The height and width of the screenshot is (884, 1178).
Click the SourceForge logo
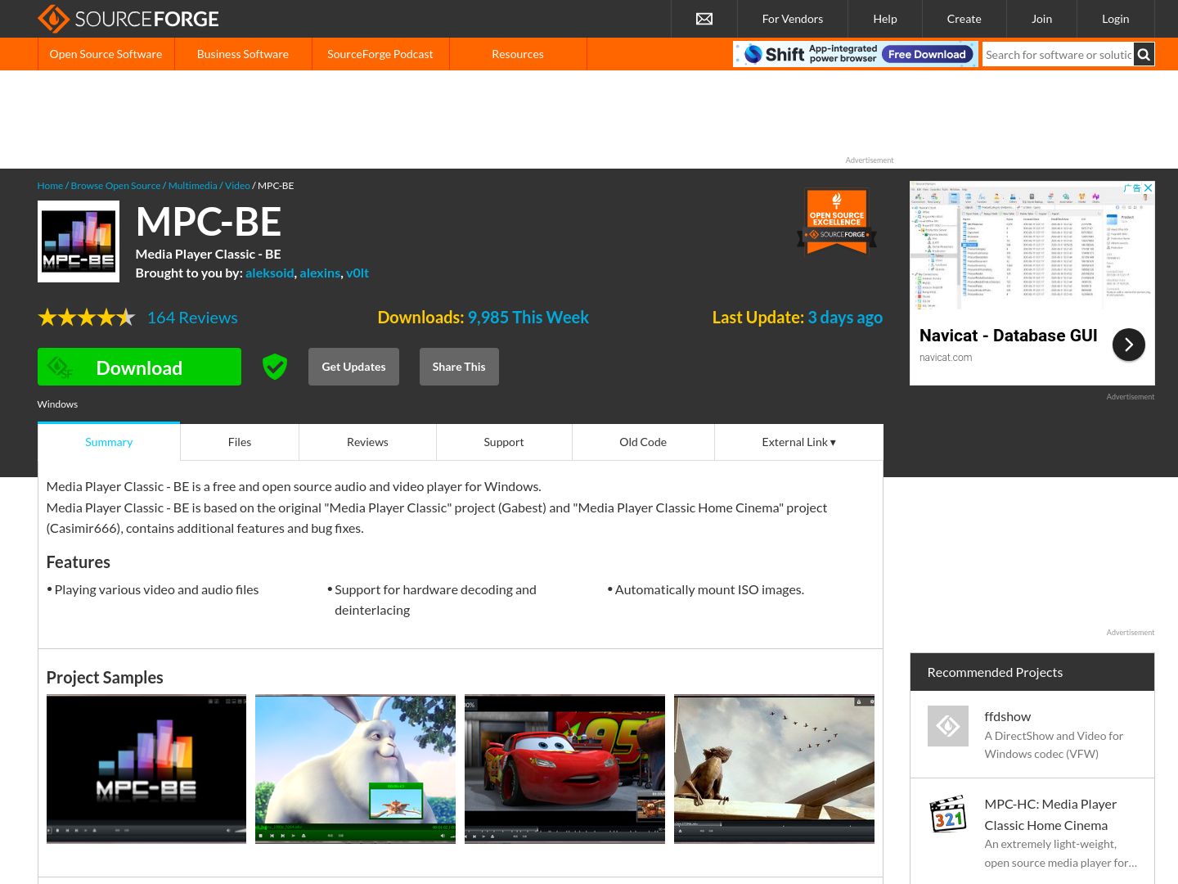(x=128, y=19)
